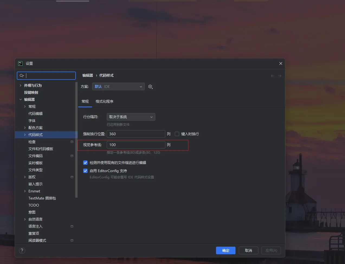Click the scheme settings gear icon

point(150,87)
